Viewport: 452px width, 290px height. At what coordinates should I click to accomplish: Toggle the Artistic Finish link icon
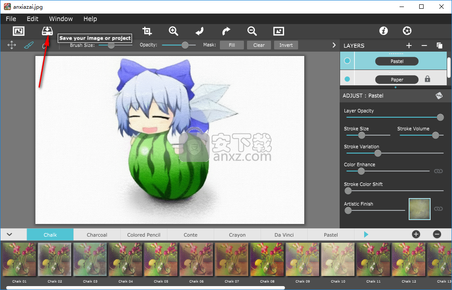click(x=438, y=209)
